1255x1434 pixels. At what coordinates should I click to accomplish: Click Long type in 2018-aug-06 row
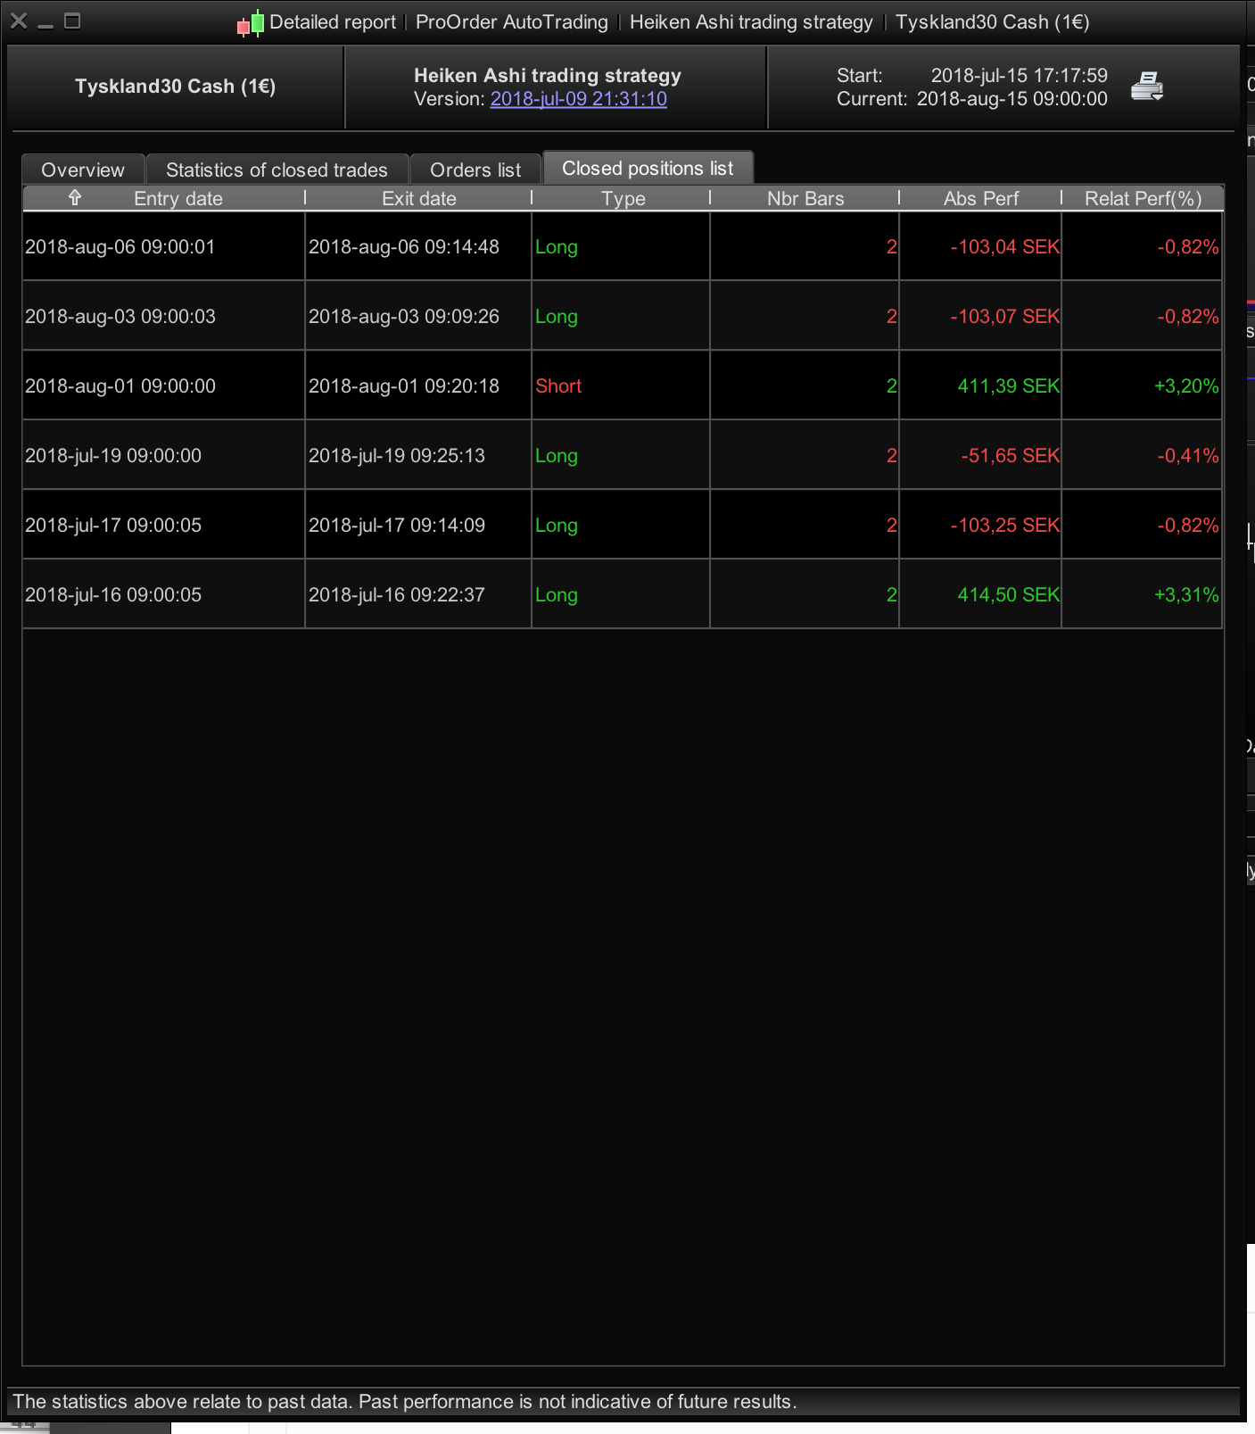pos(557,247)
